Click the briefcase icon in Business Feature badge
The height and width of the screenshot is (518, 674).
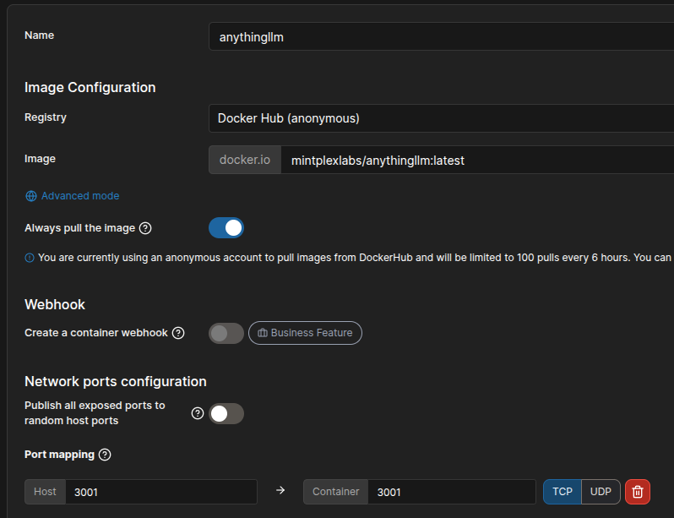coord(263,333)
